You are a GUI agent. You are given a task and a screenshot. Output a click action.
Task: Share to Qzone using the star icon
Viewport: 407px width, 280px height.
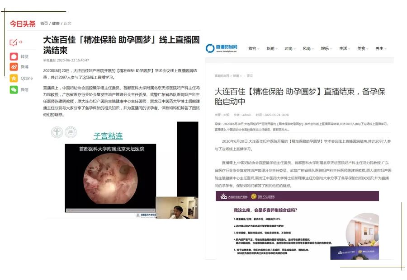tap(14, 78)
